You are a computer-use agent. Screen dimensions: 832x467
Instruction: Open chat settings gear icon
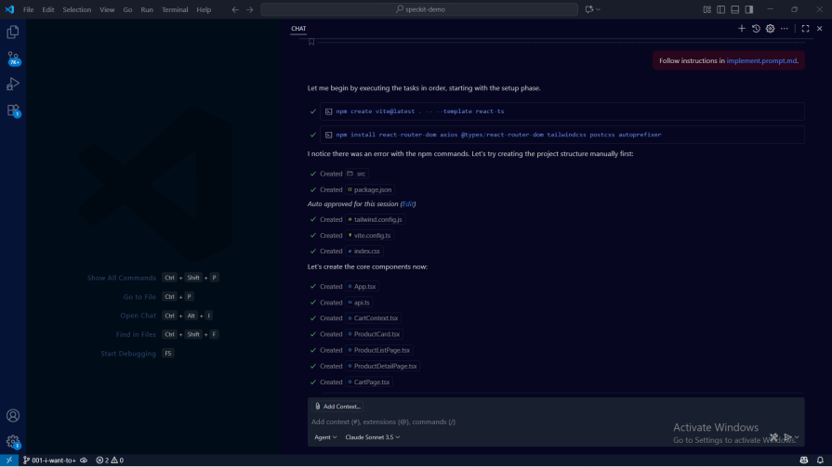[770, 29]
